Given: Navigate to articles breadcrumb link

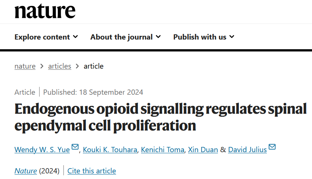Looking at the screenshot, I should [59, 66].
